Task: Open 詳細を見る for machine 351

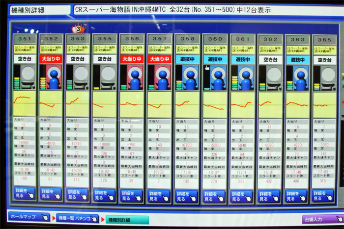Action: point(24,194)
